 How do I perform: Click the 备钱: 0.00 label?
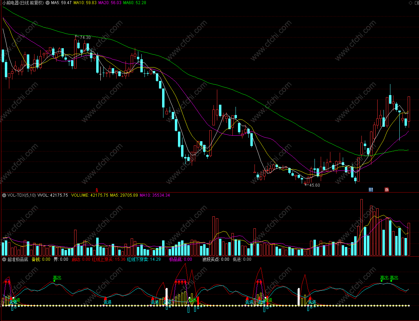[41, 259]
